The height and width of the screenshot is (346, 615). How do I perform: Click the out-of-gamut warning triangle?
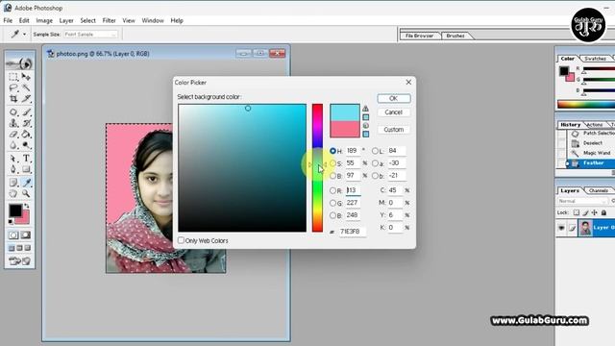[x=365, y=109]
